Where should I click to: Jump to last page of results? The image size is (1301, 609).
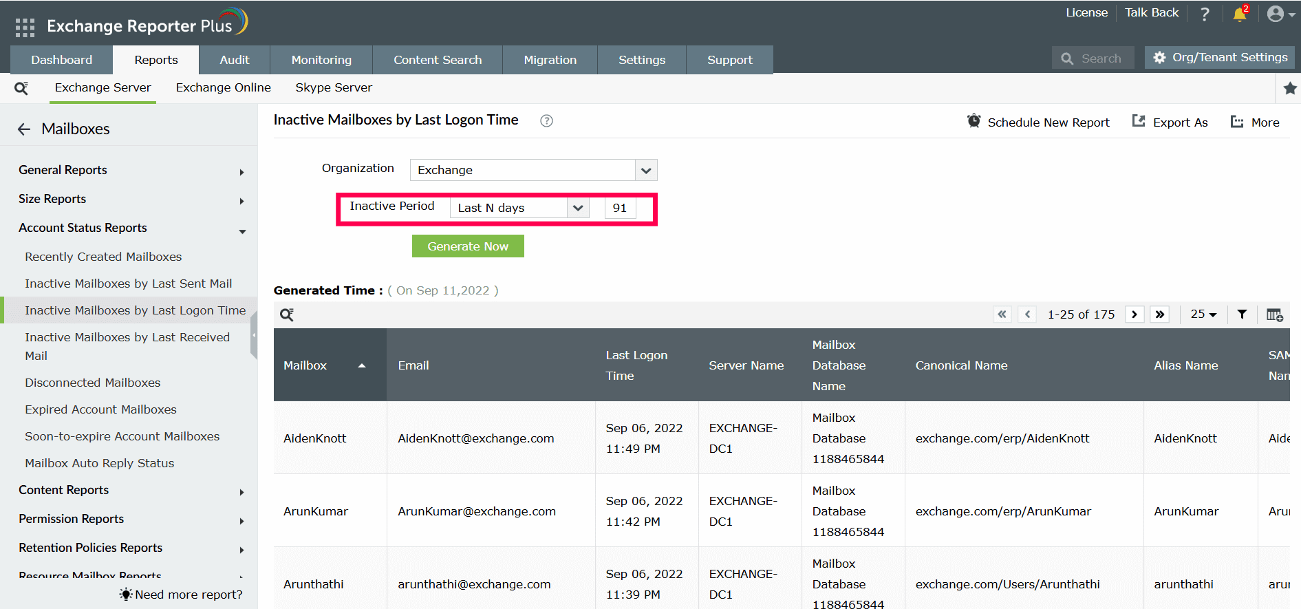[x=1160, y=314]
